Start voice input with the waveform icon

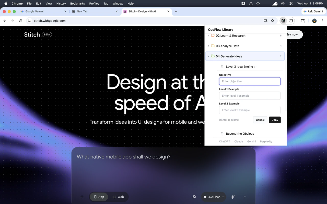click(233, 197)
